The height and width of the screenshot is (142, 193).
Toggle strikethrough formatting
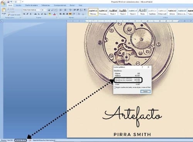coord(36,14)
